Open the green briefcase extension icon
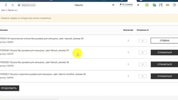Image resolution: width=178 pixels, height=100 pixels. 147,5
